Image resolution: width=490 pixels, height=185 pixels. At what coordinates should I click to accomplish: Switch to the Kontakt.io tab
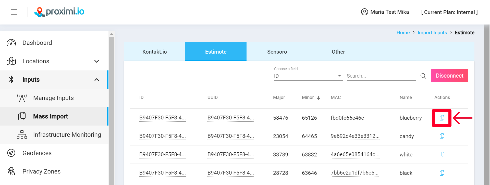[155, 52]
